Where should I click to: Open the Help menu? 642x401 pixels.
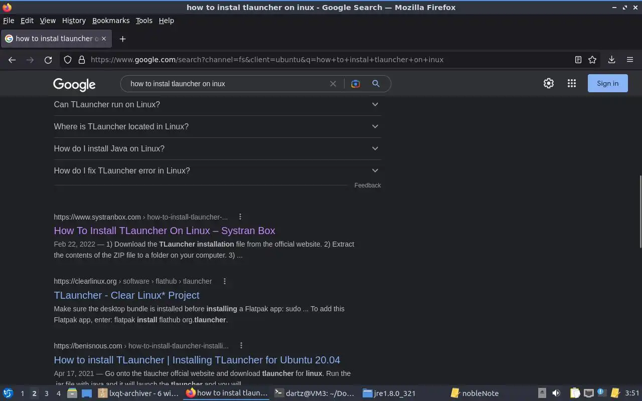click(166, 21)
